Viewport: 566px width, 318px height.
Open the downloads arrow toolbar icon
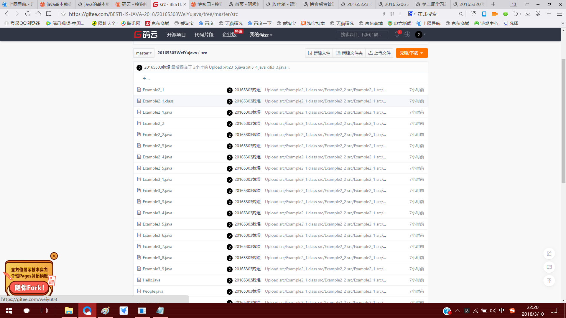(528, 14)
